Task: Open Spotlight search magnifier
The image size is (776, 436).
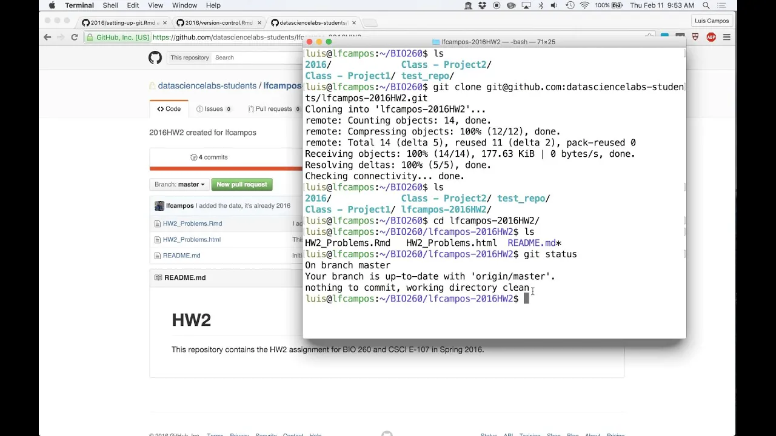Action: [x=706, y=5]
